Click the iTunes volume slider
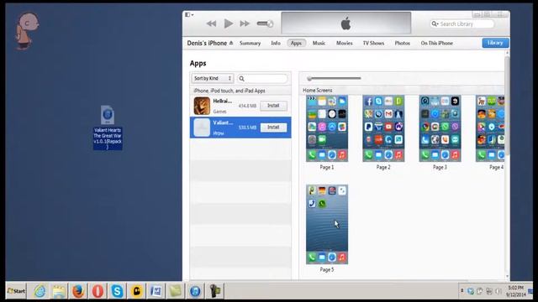The image size is (538, 302). coord(265,23)
